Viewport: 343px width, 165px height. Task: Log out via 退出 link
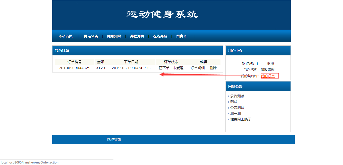[271, 64]
